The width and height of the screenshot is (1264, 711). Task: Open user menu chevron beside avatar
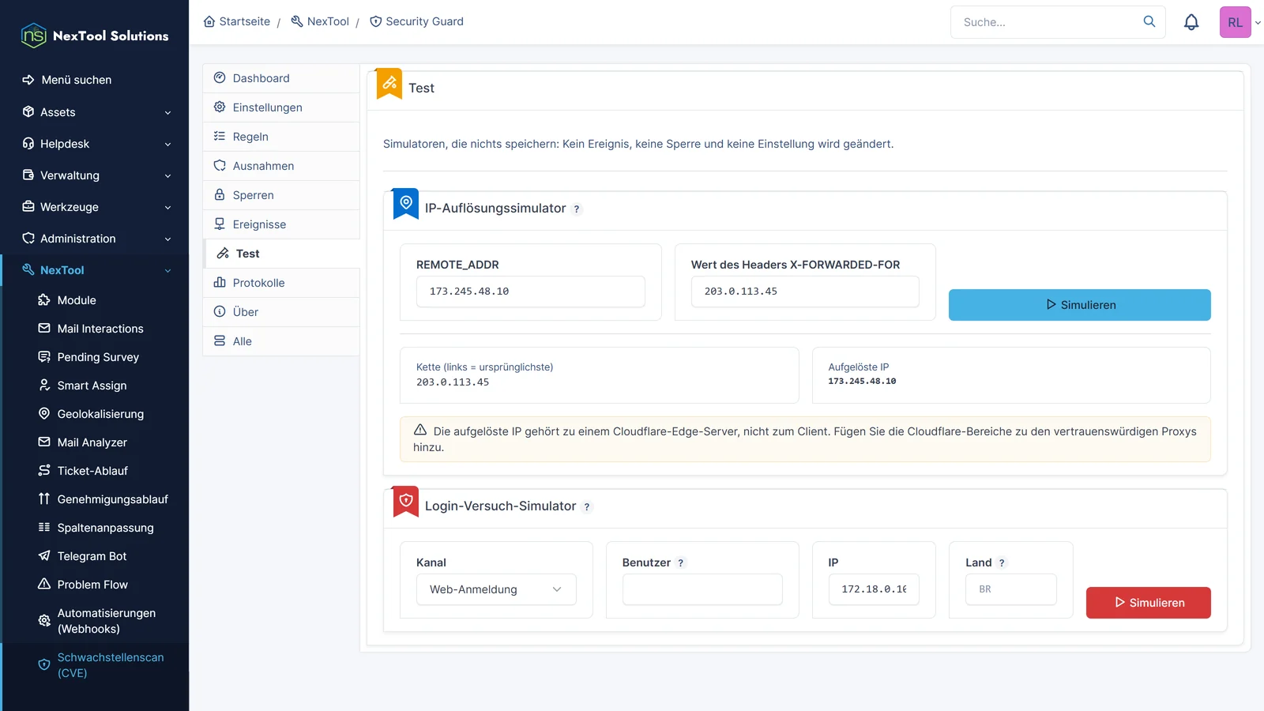1258,22
